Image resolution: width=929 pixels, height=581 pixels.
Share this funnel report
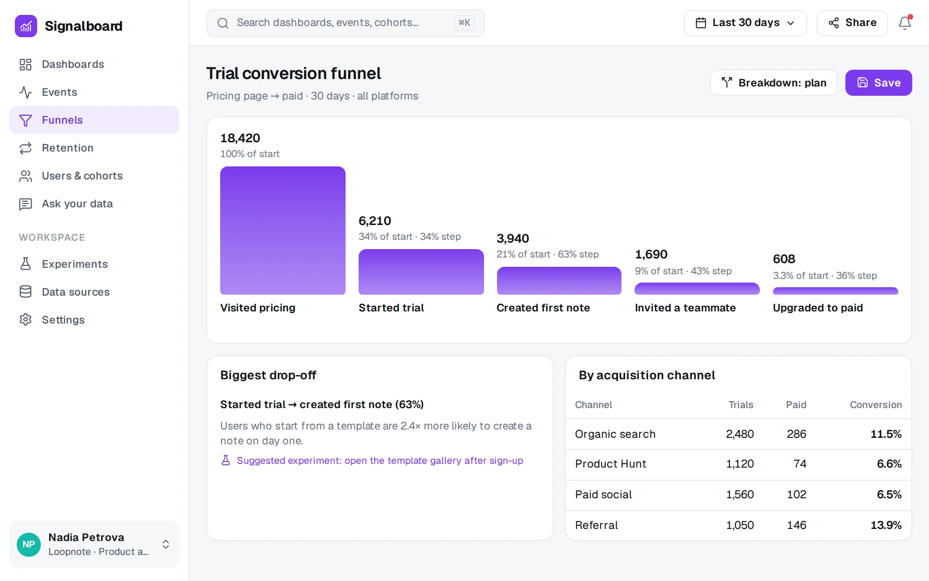[x=852, y=23]
